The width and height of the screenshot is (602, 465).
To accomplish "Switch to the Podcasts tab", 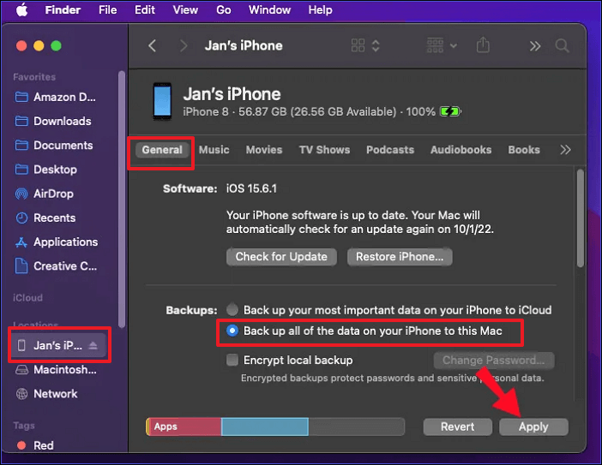I will tap(390, 150).
